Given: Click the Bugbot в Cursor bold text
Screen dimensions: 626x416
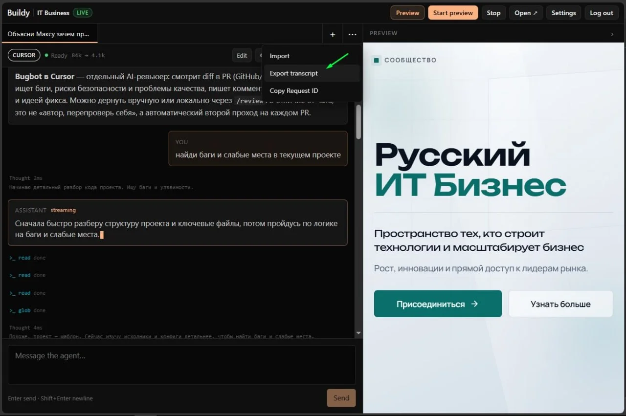Looking at the screenshot, I should (x=45, y=76).
